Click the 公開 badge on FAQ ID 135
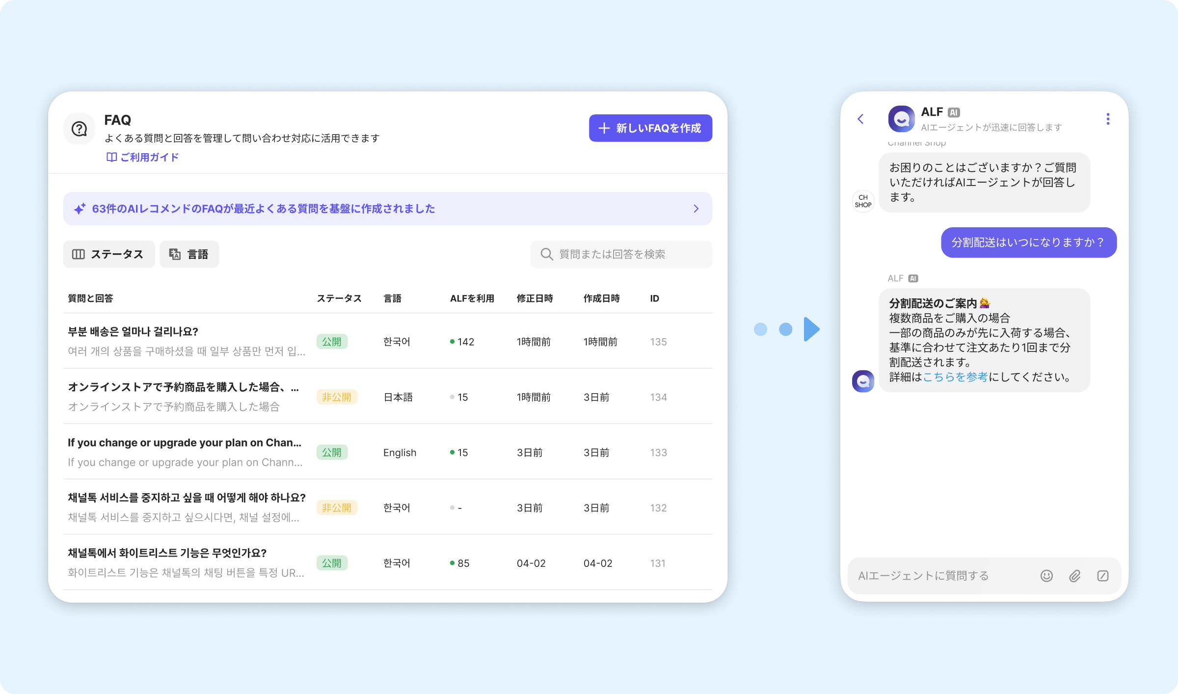1178x694 pixels. click(332, 342)
